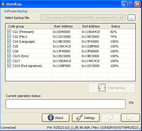This screenshot has height=131, width=142.
Task: Open file browser with the ... button
Action: 131,17
